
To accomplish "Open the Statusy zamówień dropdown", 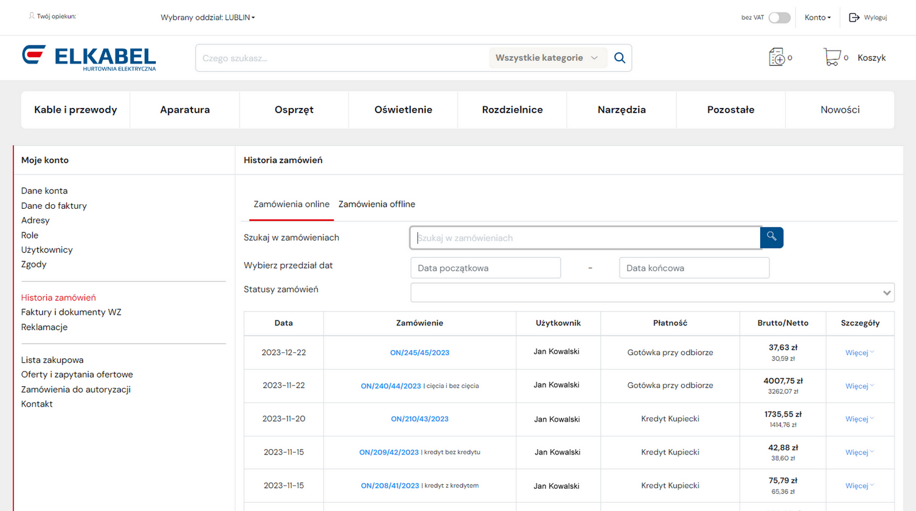I will (652, 293).
